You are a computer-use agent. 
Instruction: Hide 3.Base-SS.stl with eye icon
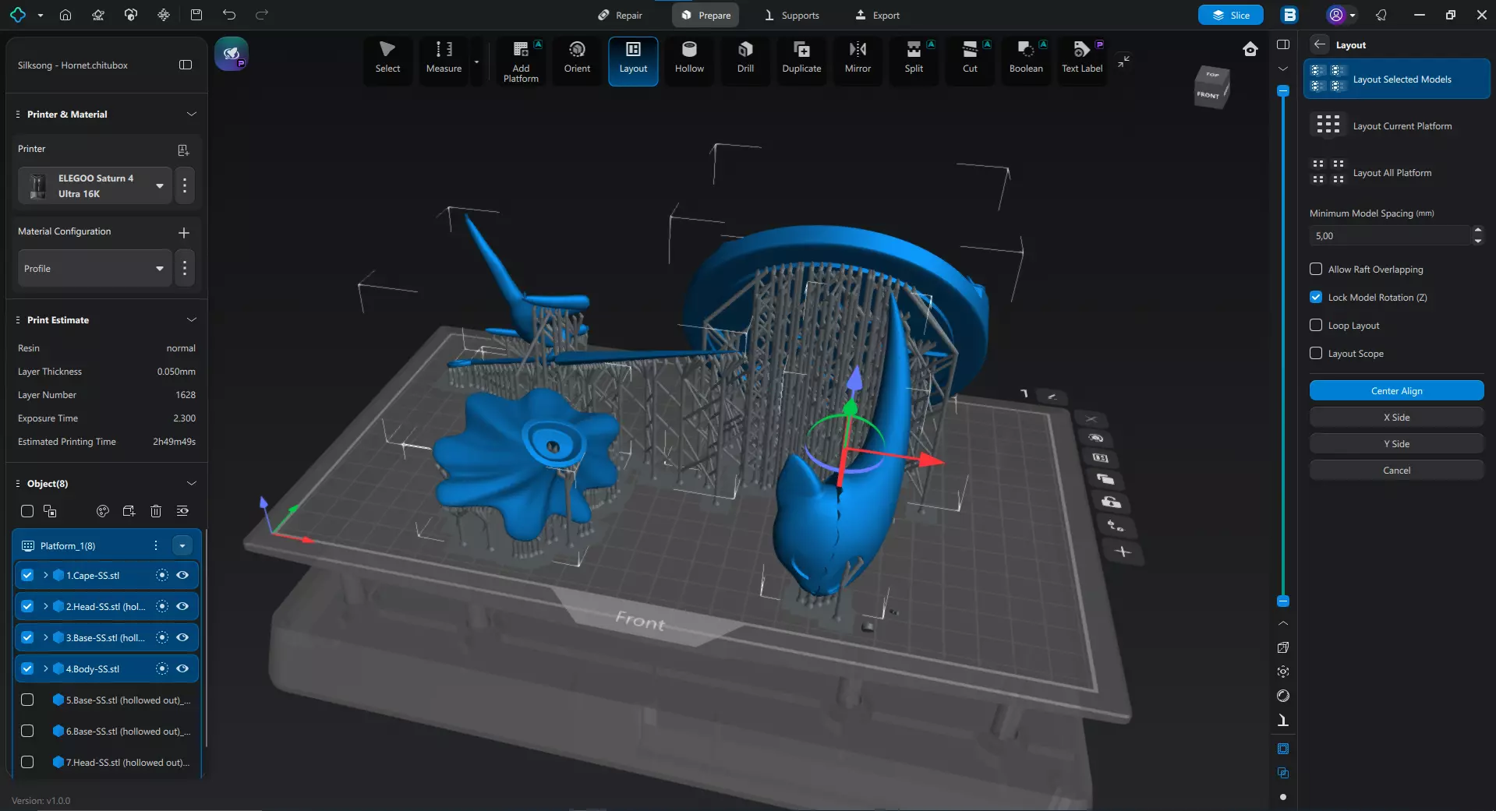tap(182, 637)
